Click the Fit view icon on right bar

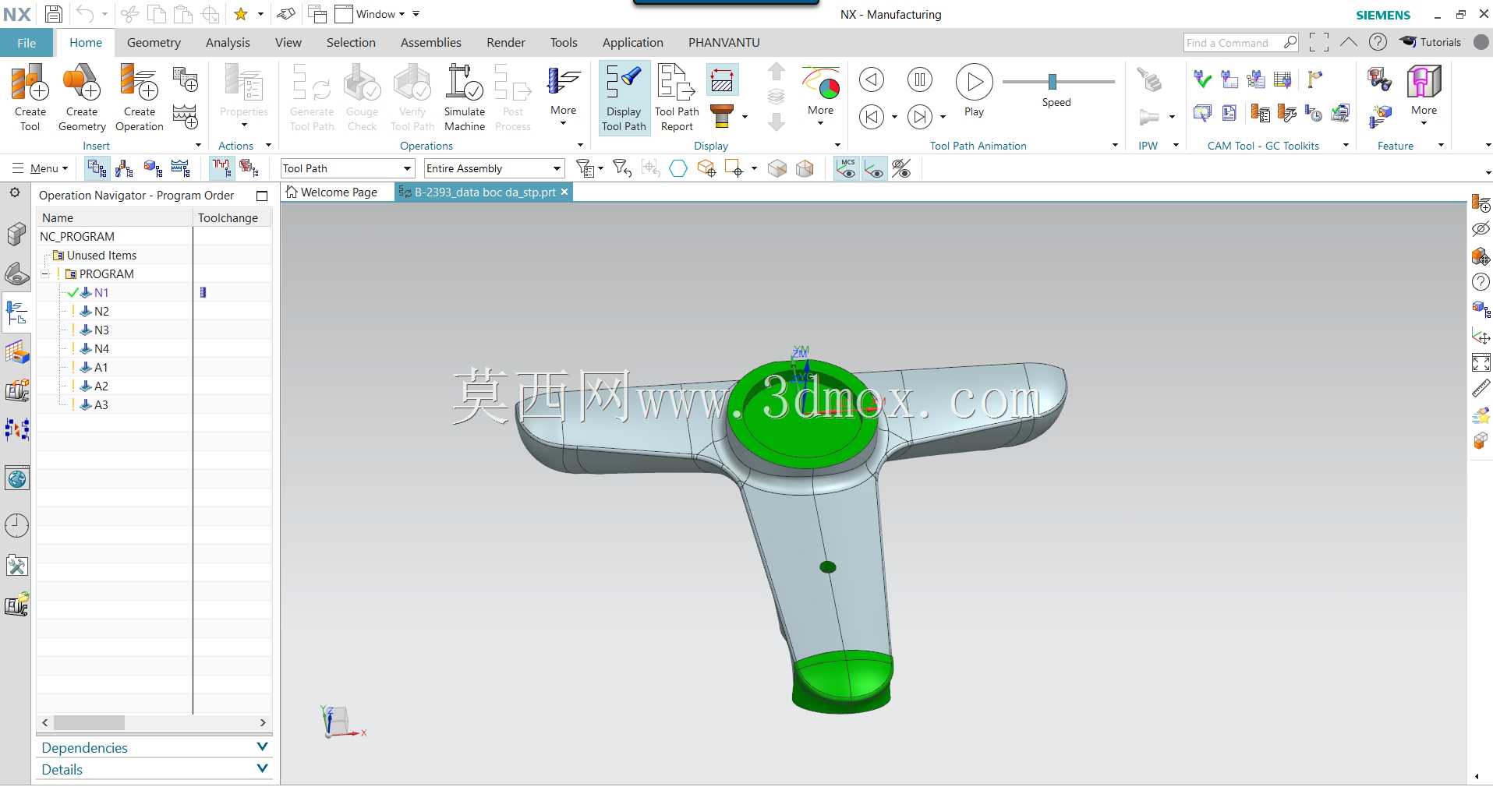pos(1481,362)
